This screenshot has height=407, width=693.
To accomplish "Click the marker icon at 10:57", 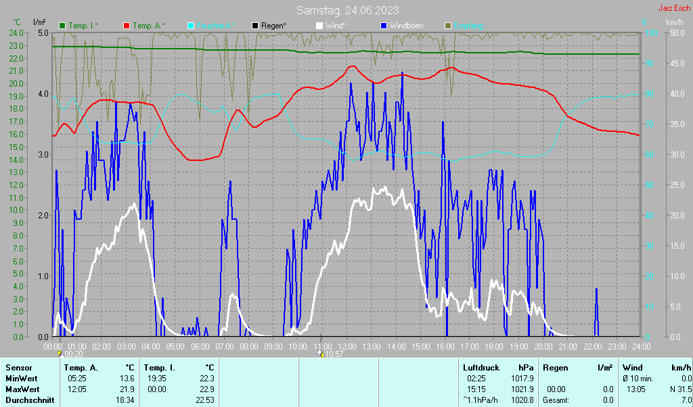I will coord(321,354).
